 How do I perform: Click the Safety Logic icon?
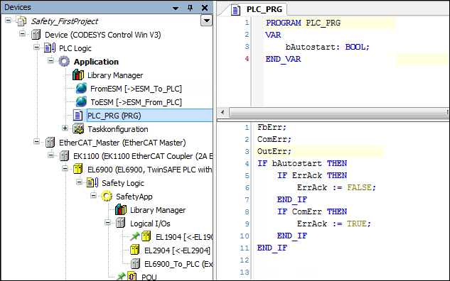(x=92, y=183)
